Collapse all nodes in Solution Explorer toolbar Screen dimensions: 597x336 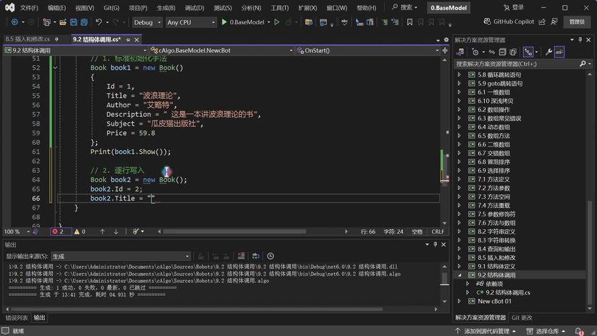pos(502,52)
